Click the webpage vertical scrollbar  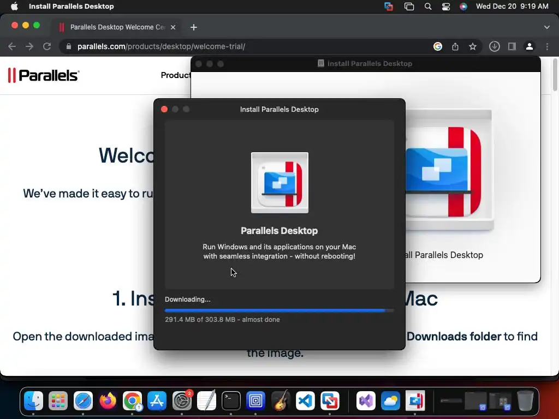click(555, 75)
